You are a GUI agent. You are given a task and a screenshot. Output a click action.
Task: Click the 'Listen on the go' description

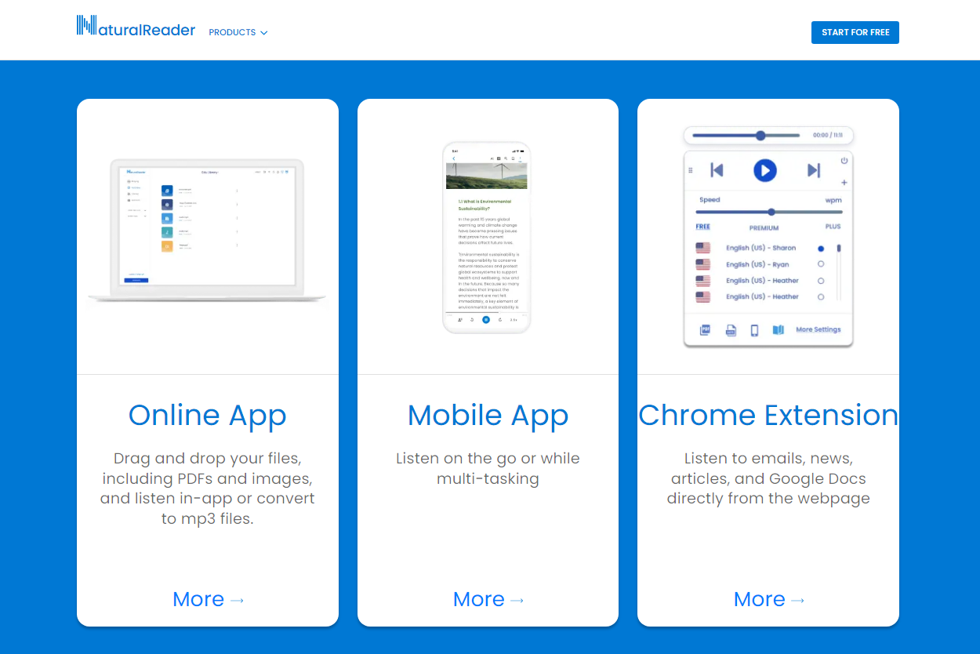coord(488,469)
